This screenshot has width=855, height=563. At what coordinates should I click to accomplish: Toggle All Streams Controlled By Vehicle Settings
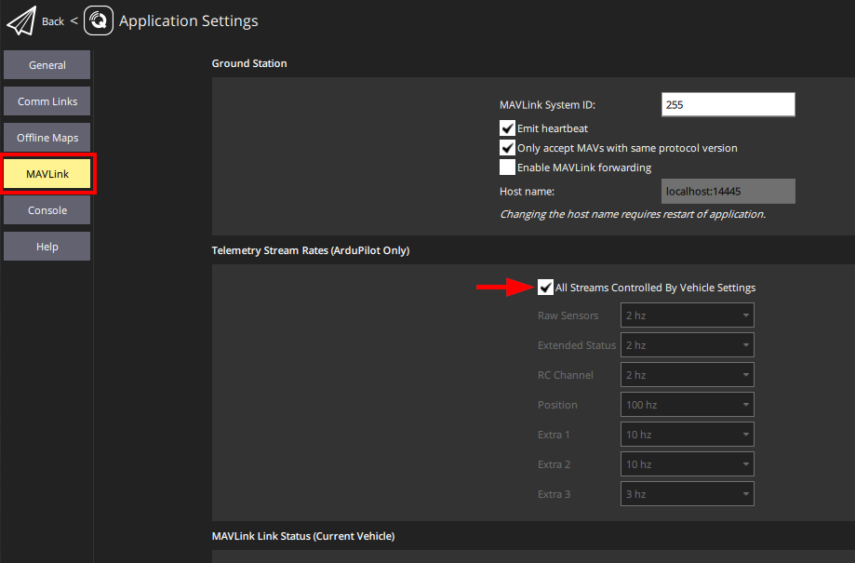[x=545, y=287]
